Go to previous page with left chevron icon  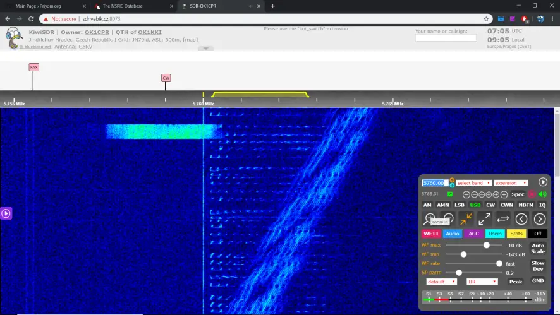(x=521, y=219)
